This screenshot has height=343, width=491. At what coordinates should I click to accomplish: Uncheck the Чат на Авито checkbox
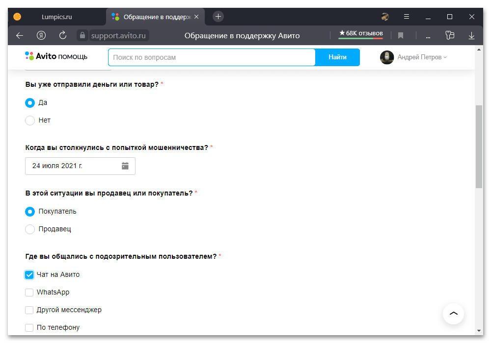click(29, 274)
